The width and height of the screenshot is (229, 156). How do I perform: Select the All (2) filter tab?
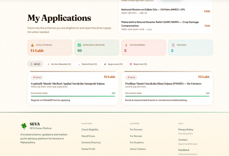coord(35,64)
